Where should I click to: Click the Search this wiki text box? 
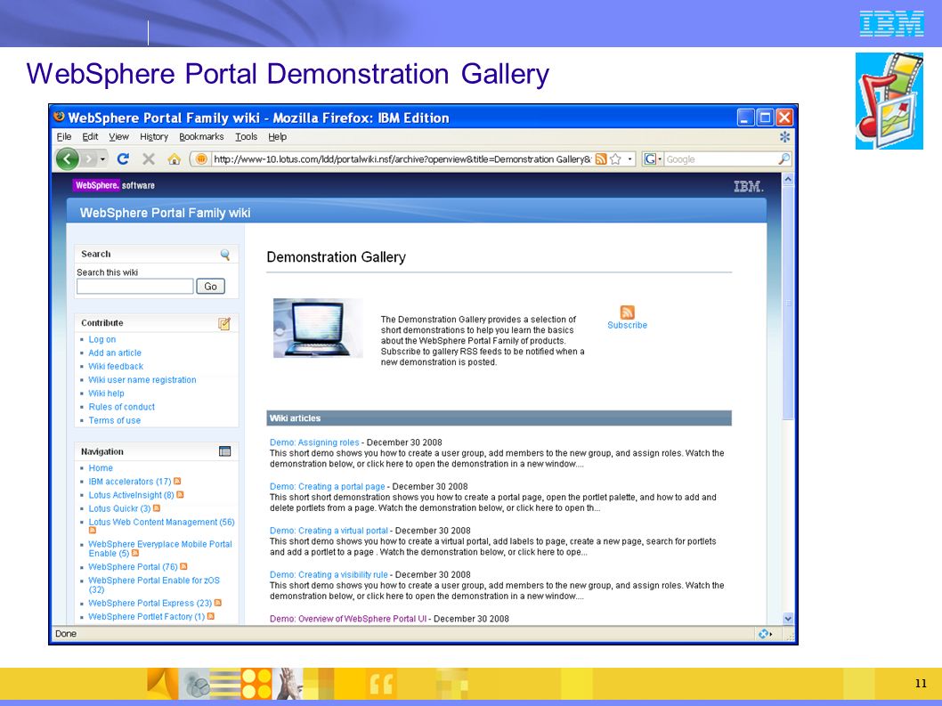tap(135, 286)
